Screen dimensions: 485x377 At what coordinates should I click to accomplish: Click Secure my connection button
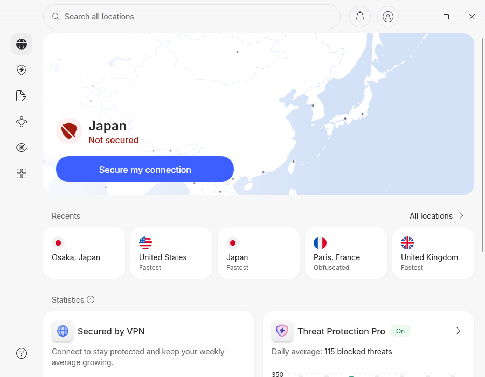click(x=145, y=169)
